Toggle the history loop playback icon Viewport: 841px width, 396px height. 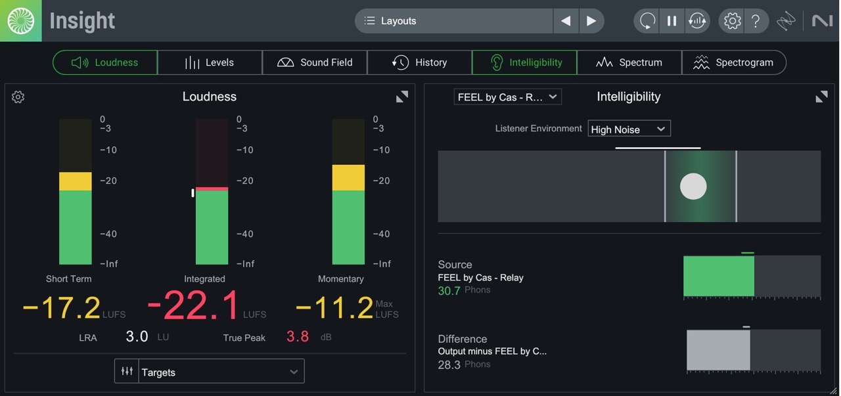point(645,20)
